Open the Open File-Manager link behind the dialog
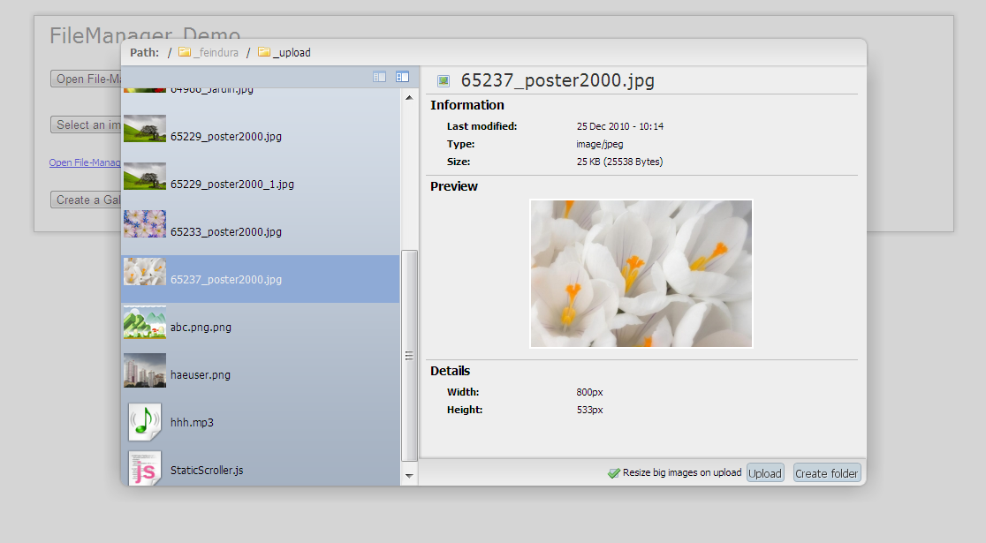986x543 pixels. 86,164
